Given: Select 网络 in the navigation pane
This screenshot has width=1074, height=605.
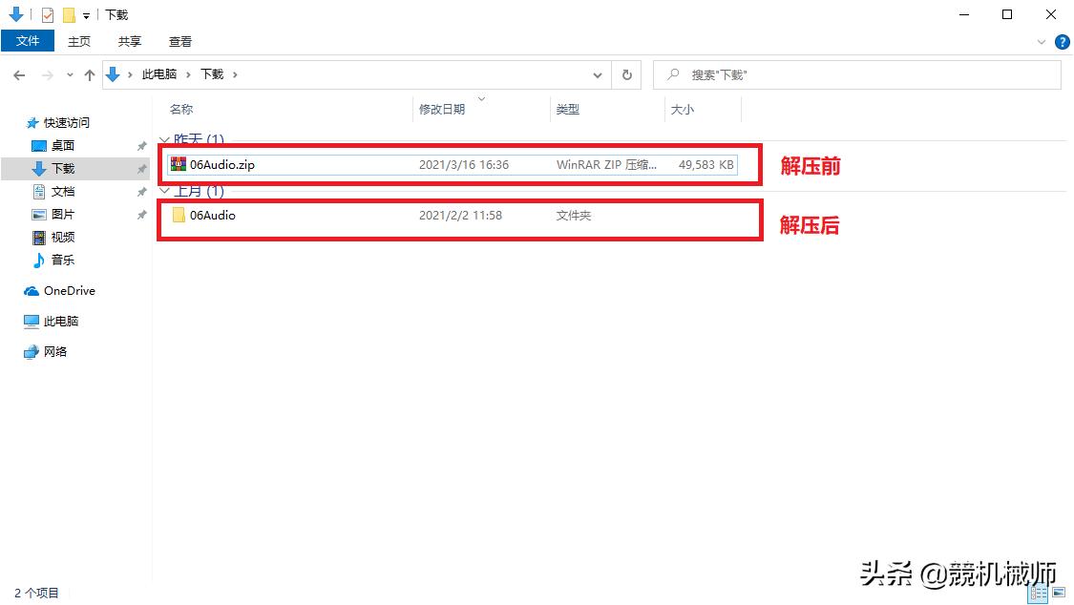Looking at the screenshot, I should (x=54, y=352).
